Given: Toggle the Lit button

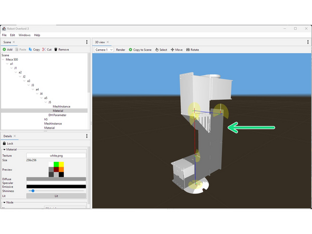Looking at the screenshot, I should [x=56, y=196].
